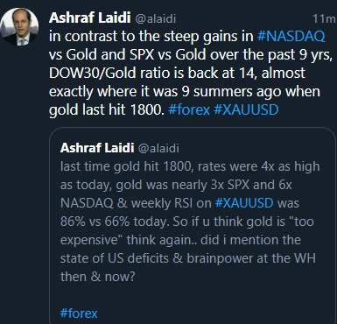Click the 'then & now?' line in quoted tweet
Screen dimensions: 337x324
click(98, 277)
